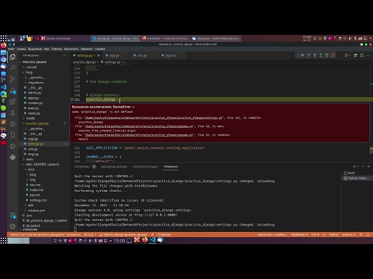
Task: Create a new terminal with plus icon
Action: coord(354,167)
